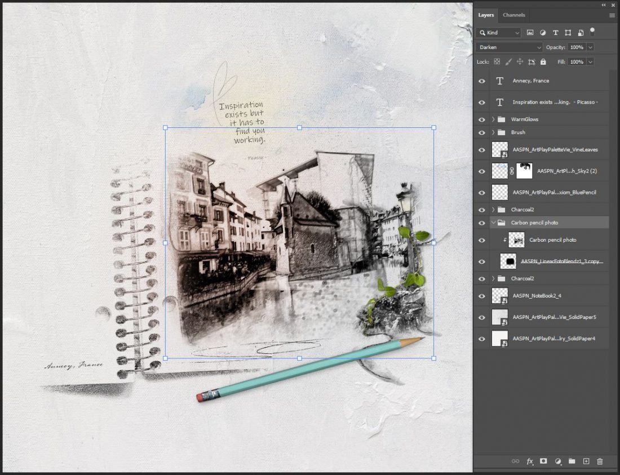
Task: Click the Fill percentage field
Action: [x=577, y=62]
